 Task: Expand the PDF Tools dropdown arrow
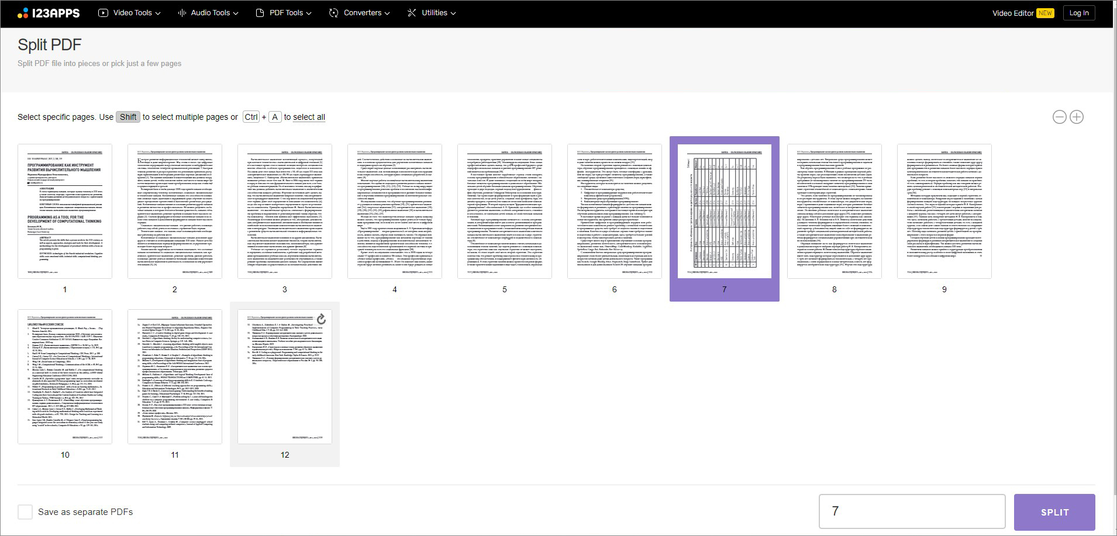coord(309,13)
